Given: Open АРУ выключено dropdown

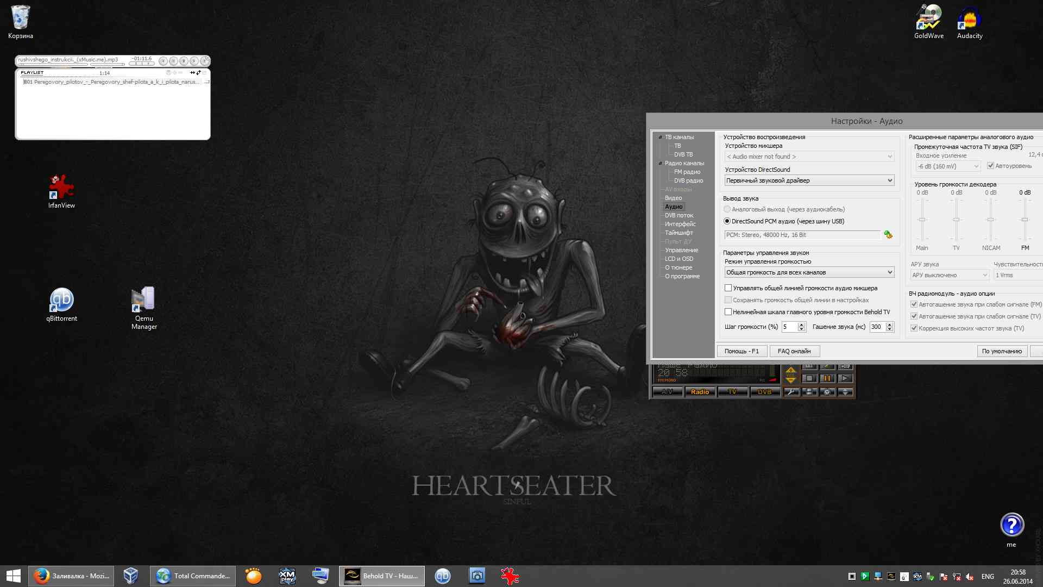Looking at the screenshot, I should click(950, 275).
